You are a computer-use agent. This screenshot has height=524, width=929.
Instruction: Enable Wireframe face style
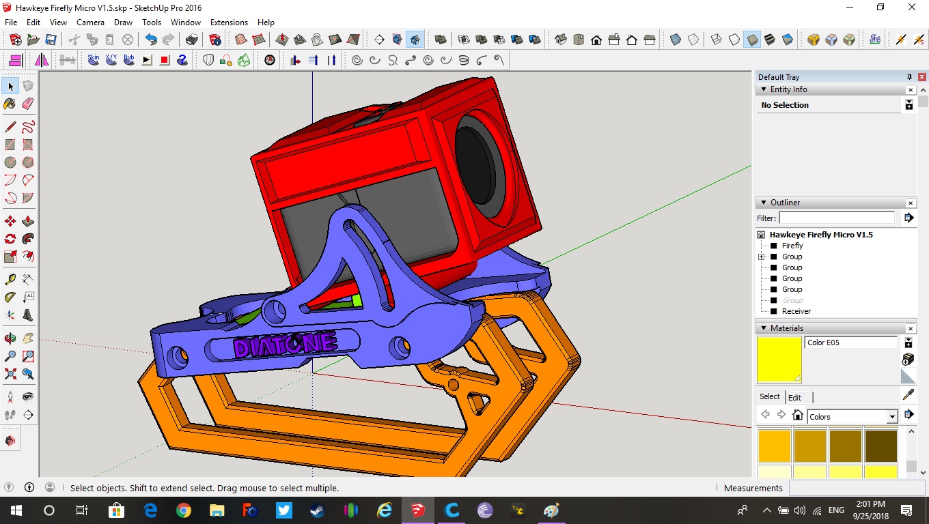click(x=717, y=40)
